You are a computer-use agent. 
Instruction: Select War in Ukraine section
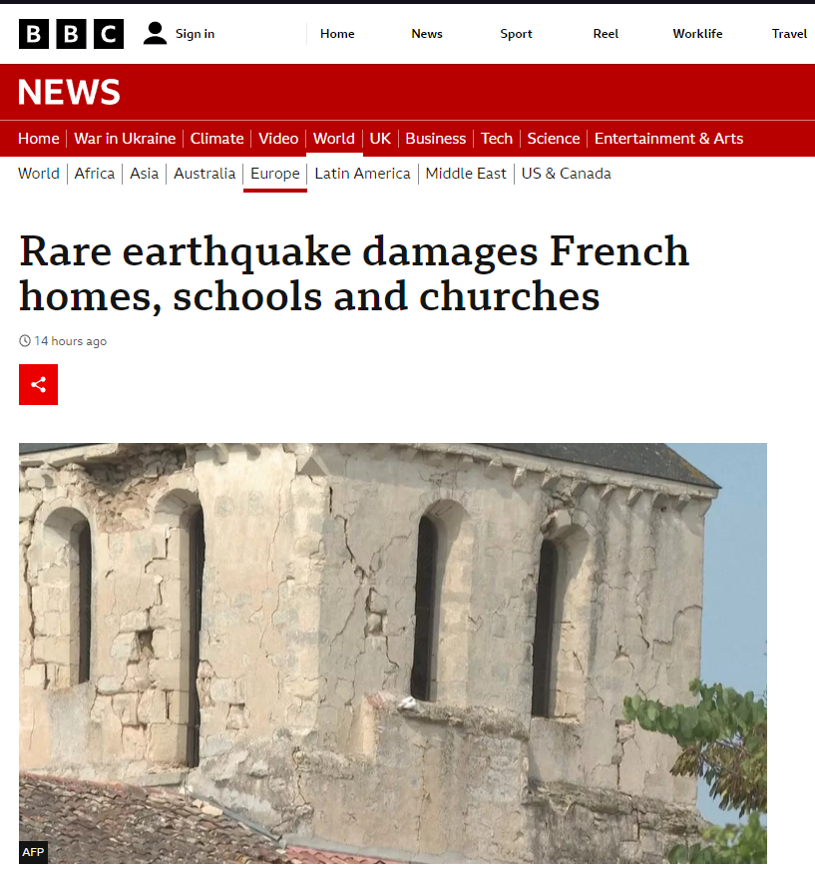125,139
